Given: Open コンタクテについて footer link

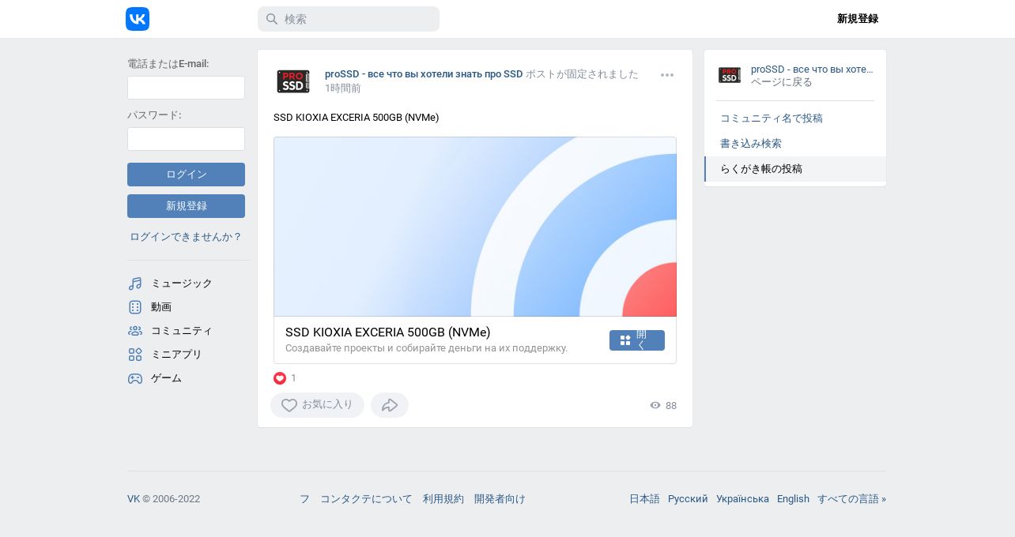Looking at the screenshot, I should pyautogui.click(x=366, y=499).
